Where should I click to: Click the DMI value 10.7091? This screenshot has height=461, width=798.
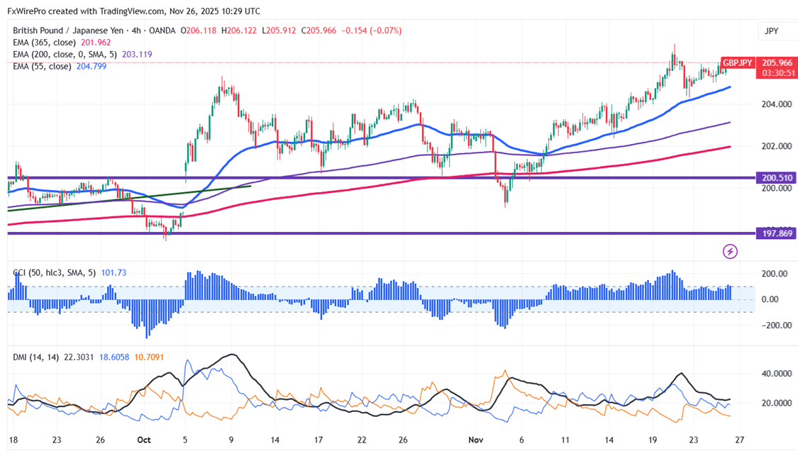(149, 357)
